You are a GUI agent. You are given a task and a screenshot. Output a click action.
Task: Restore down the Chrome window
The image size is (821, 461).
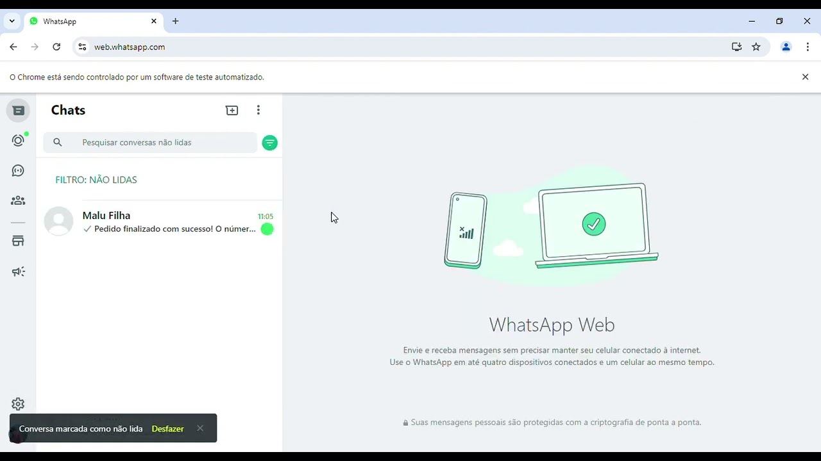779,21
